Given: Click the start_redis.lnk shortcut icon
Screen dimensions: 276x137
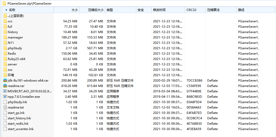Looking at the screenshot, I should [x=5, y=123].
